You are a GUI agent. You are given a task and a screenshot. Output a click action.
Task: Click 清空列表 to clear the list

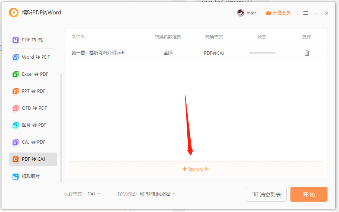266,194
